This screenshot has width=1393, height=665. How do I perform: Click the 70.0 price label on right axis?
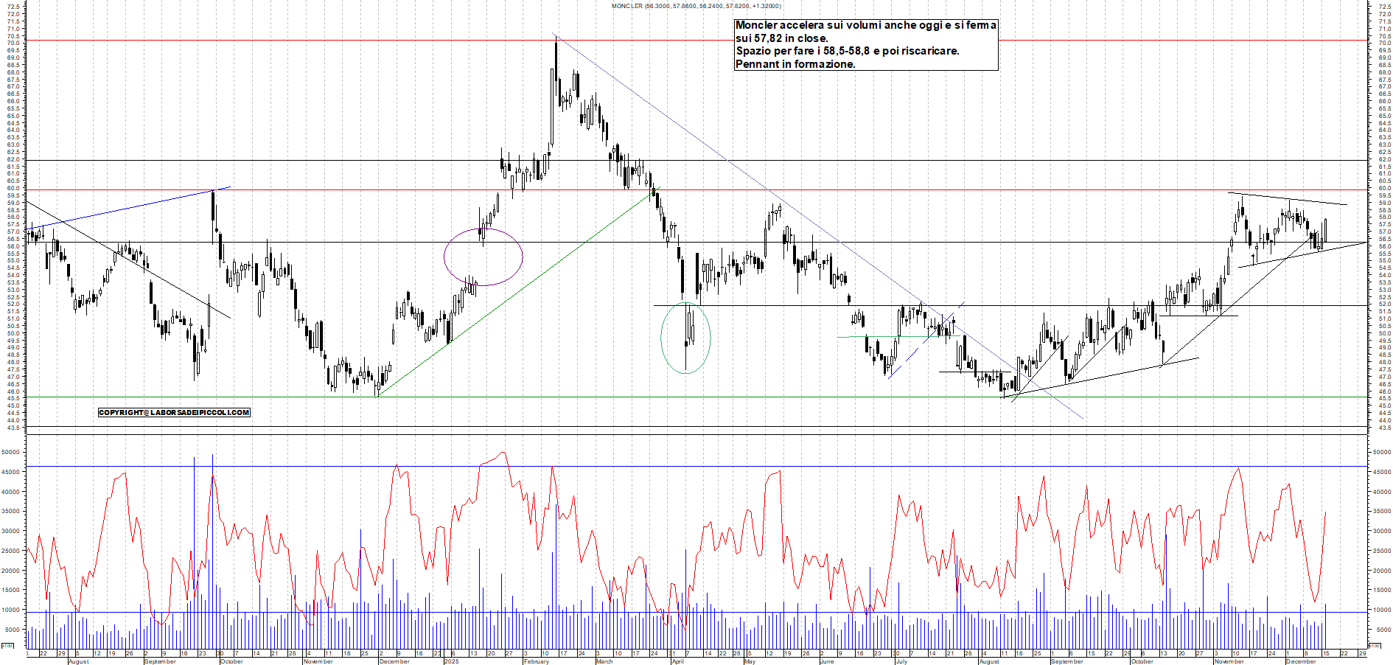(x=1384, y=43)
